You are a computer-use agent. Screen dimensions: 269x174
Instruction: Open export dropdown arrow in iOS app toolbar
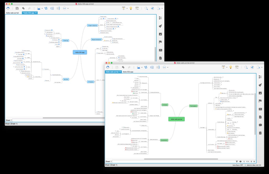[162, 8]
